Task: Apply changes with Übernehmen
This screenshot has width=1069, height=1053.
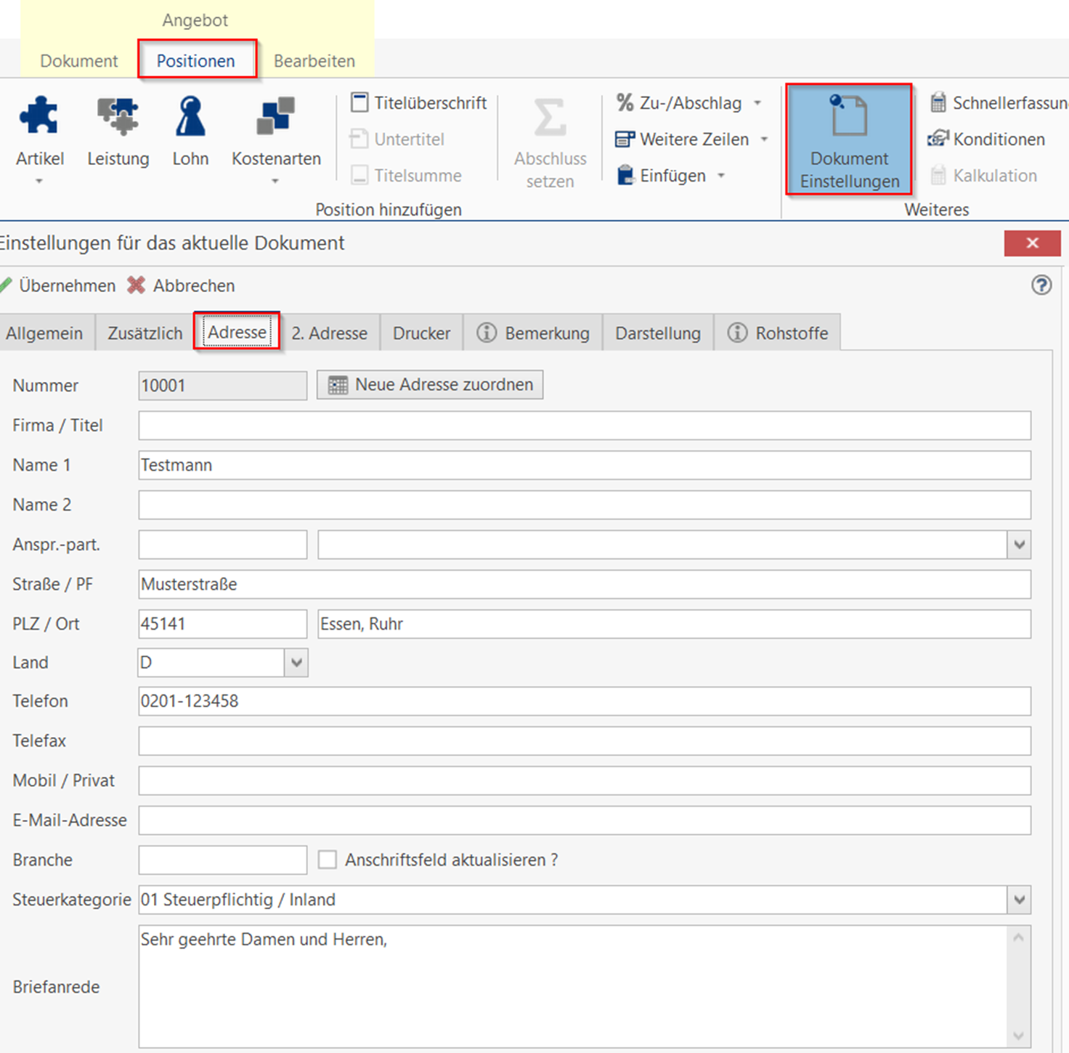Action: (58, 285)
